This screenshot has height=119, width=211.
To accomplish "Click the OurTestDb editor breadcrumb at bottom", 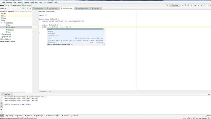I will 43,92.
